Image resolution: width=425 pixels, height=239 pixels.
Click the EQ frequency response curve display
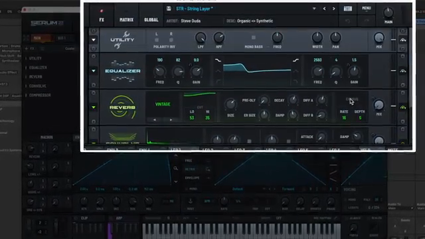tap(257, 71)
